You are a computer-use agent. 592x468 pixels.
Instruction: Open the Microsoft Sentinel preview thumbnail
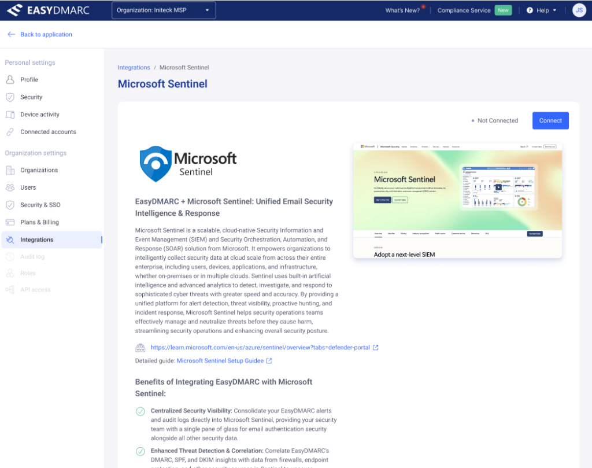point(458,201)
